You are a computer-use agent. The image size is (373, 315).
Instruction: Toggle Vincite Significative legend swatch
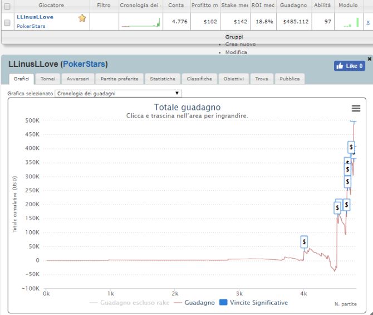[223, 302]
